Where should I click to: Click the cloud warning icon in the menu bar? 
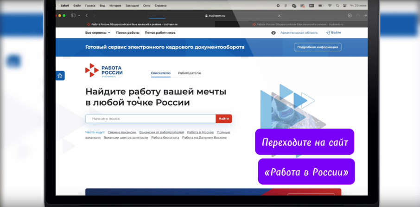[303, 6]
